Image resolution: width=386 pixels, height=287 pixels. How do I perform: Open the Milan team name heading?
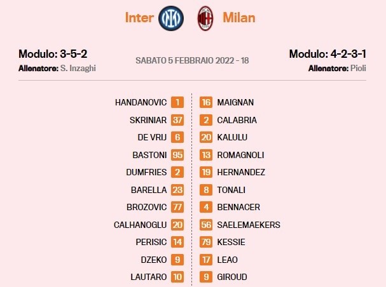pos(239,18)
